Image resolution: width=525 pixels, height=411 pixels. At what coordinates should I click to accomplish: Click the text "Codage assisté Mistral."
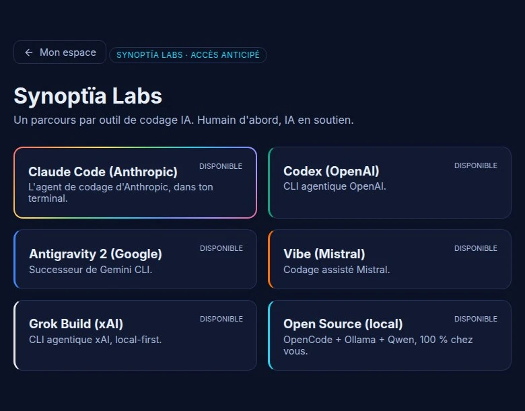pyautogui.click(x=337, y=270)
